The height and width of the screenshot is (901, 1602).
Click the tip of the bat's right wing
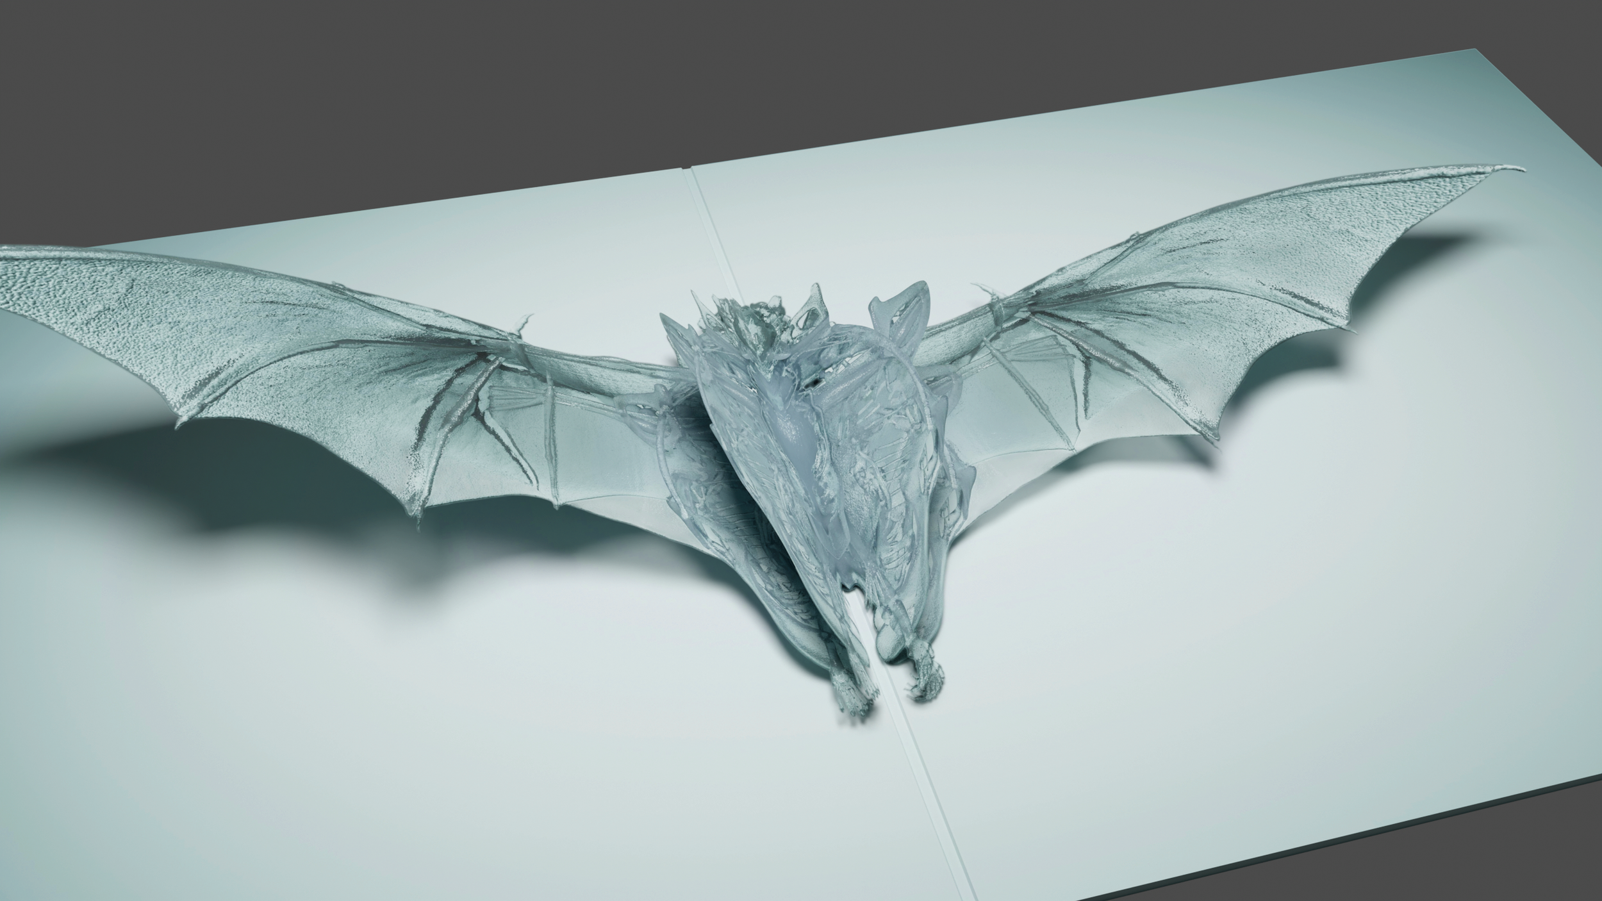point(1520,169)
